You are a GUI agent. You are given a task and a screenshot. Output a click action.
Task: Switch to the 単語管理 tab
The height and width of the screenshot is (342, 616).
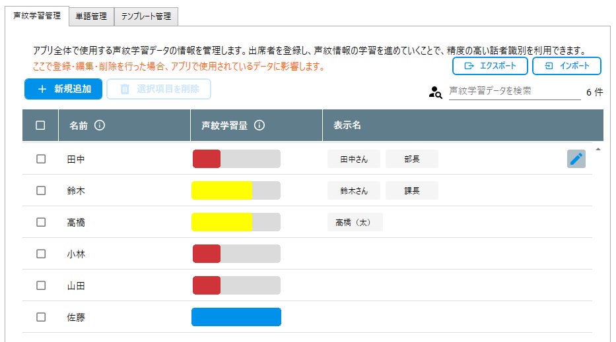tap(92, 17)
